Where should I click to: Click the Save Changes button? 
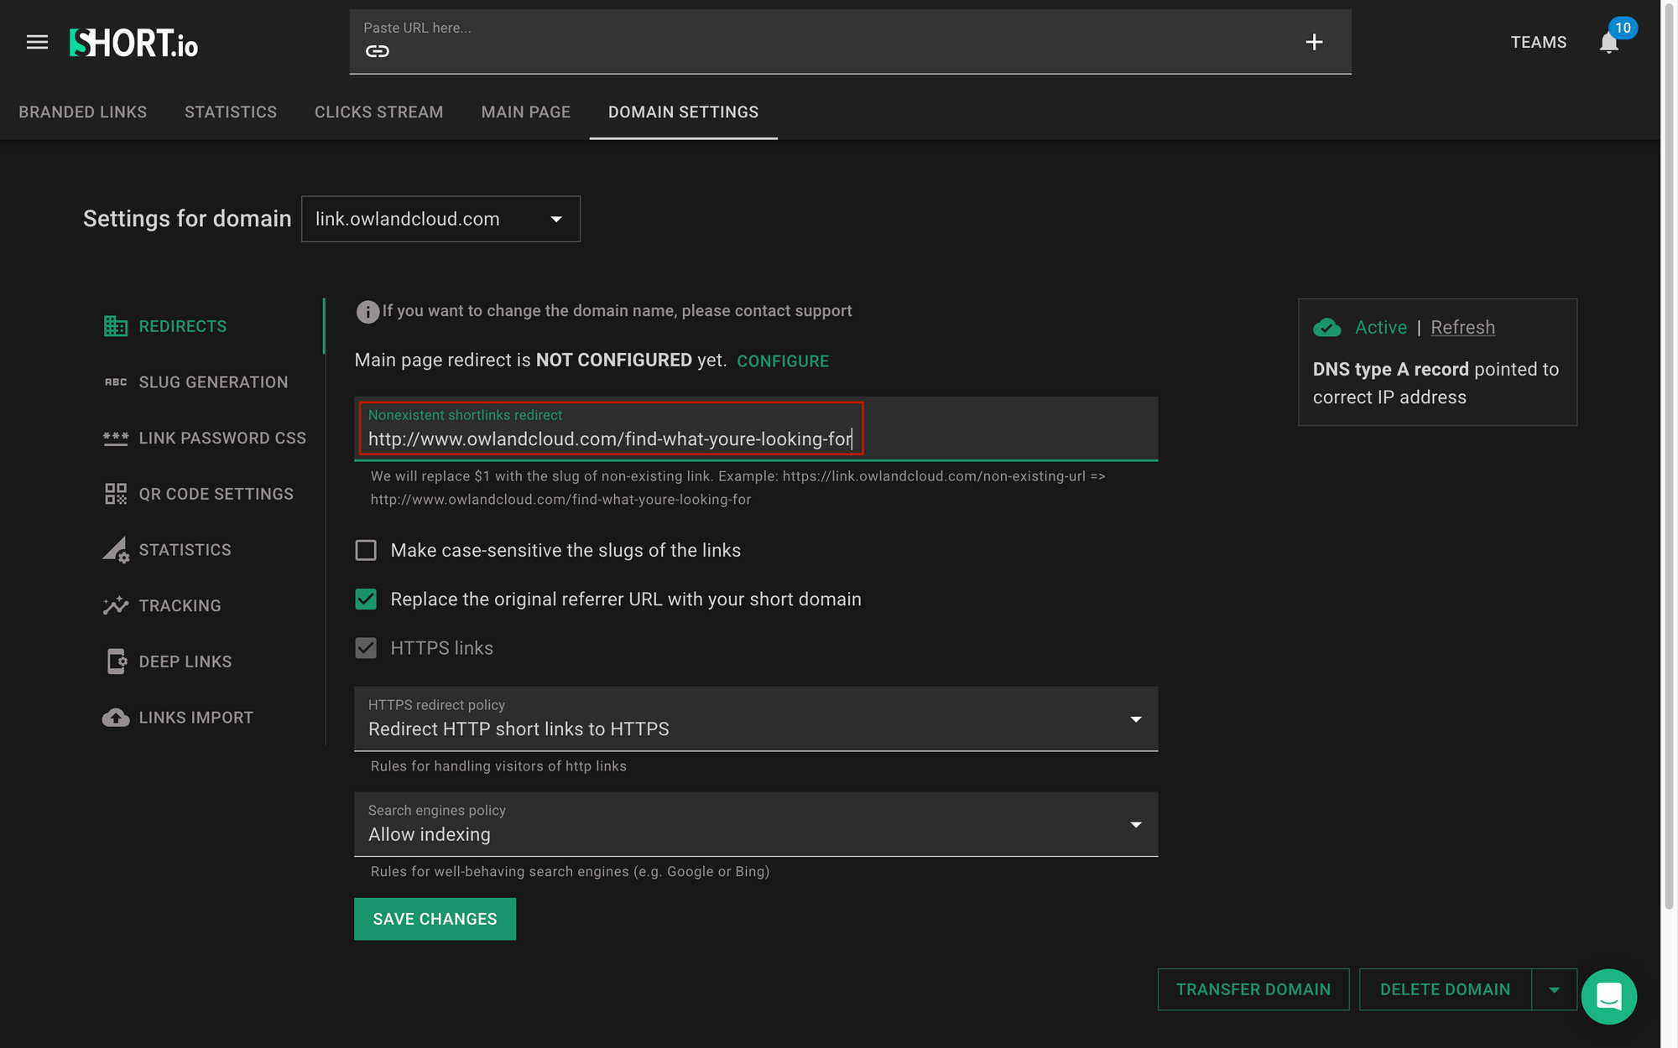pos(435,919)
